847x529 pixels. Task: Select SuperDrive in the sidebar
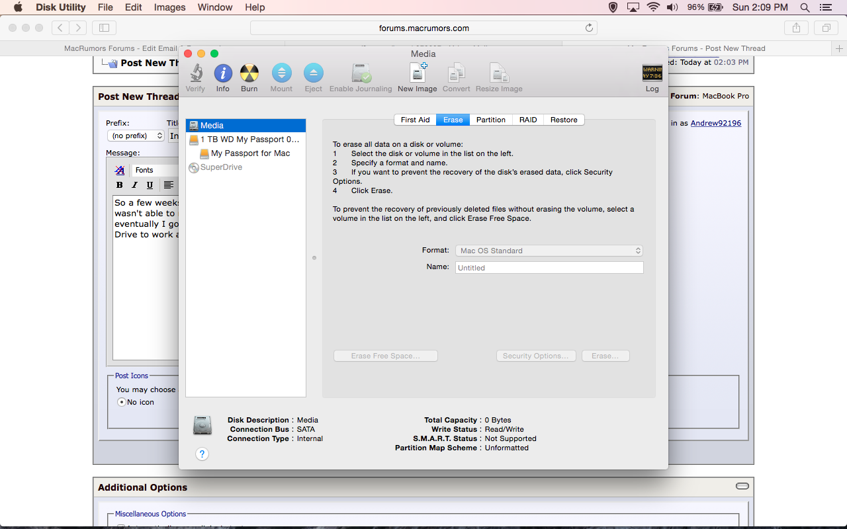tap(245, 167)
